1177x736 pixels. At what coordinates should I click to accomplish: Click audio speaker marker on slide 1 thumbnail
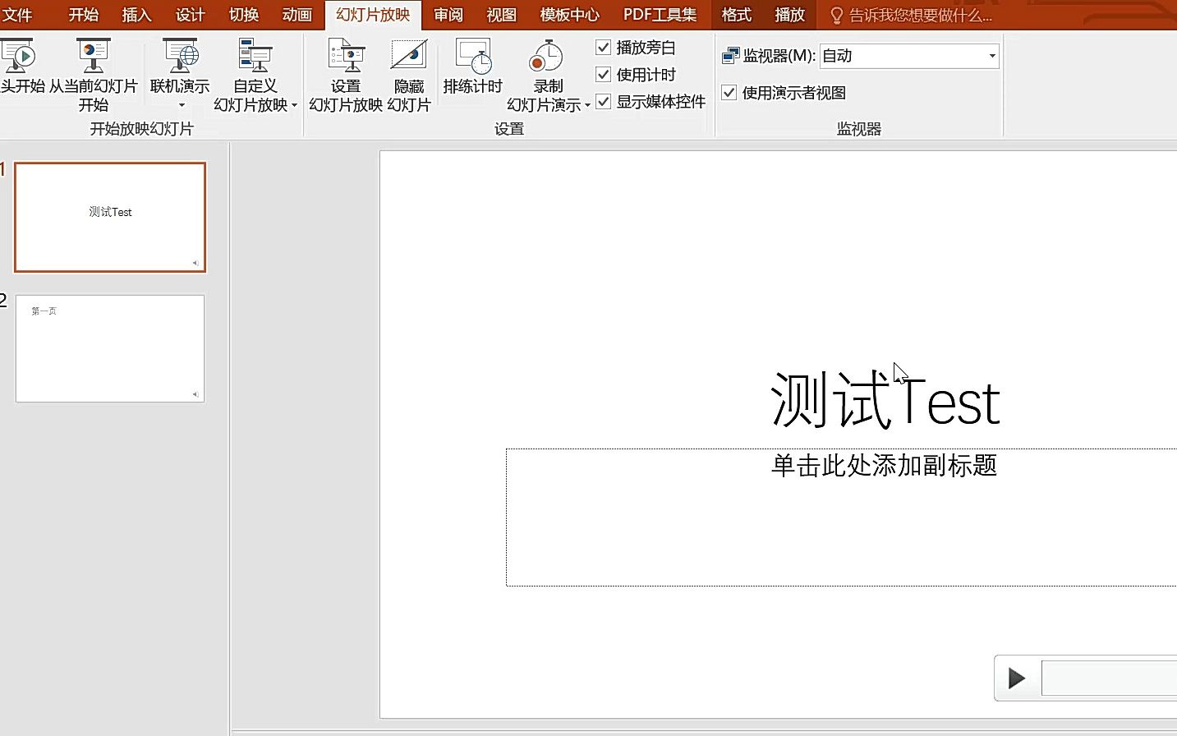click(195, 263)
